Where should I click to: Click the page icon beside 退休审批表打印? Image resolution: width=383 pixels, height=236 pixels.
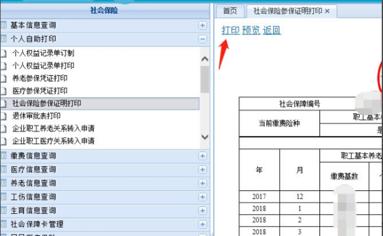click(x=4, y=116)
